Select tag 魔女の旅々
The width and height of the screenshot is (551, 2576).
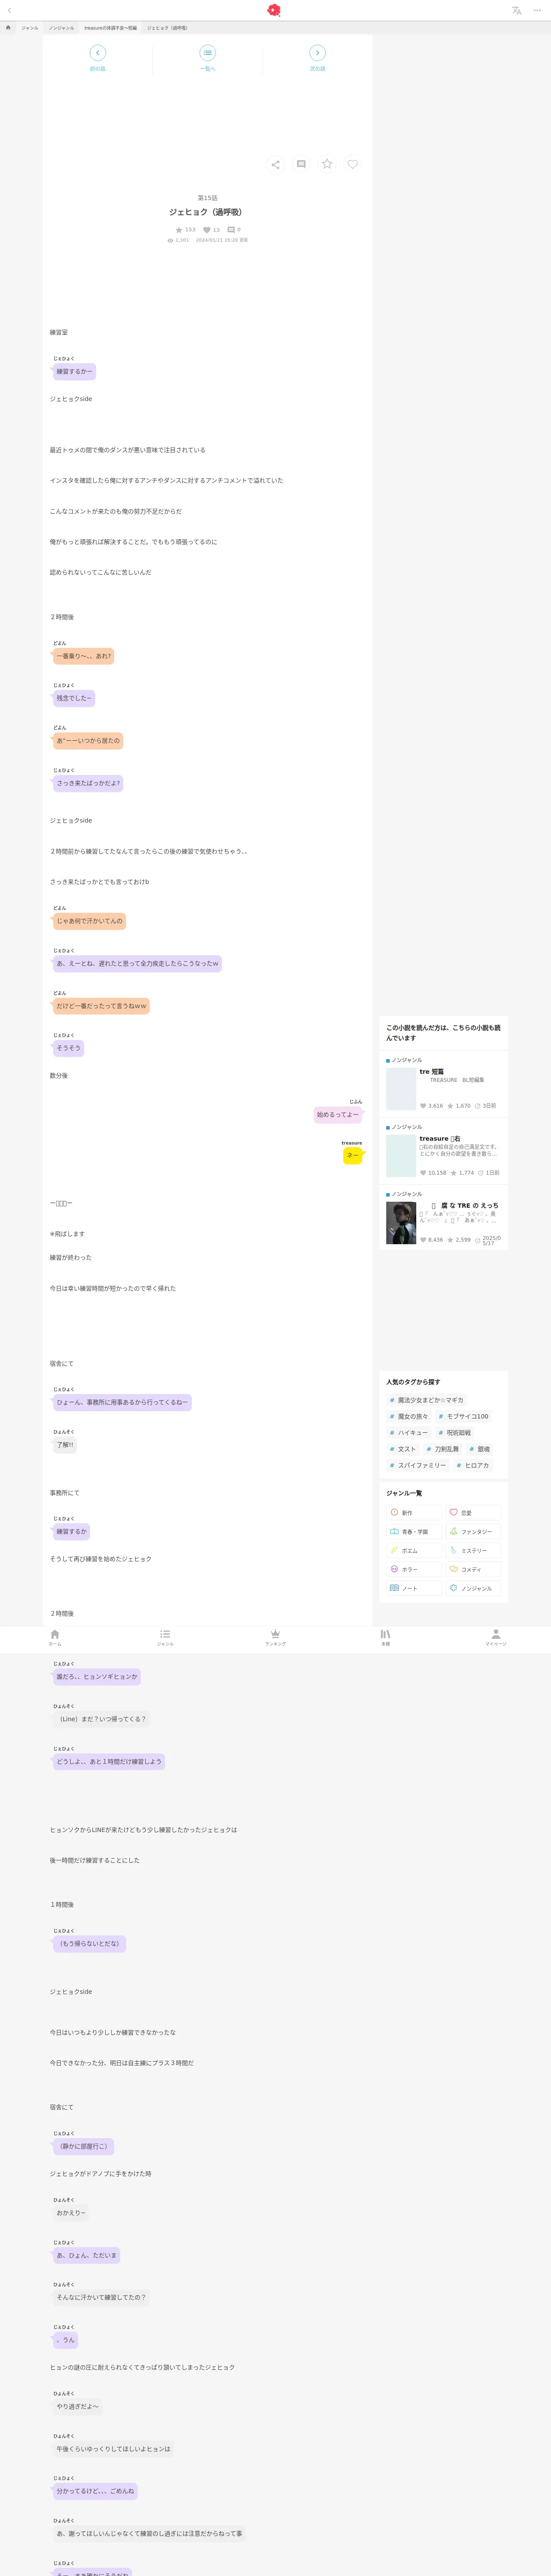tap(408, 1416)
